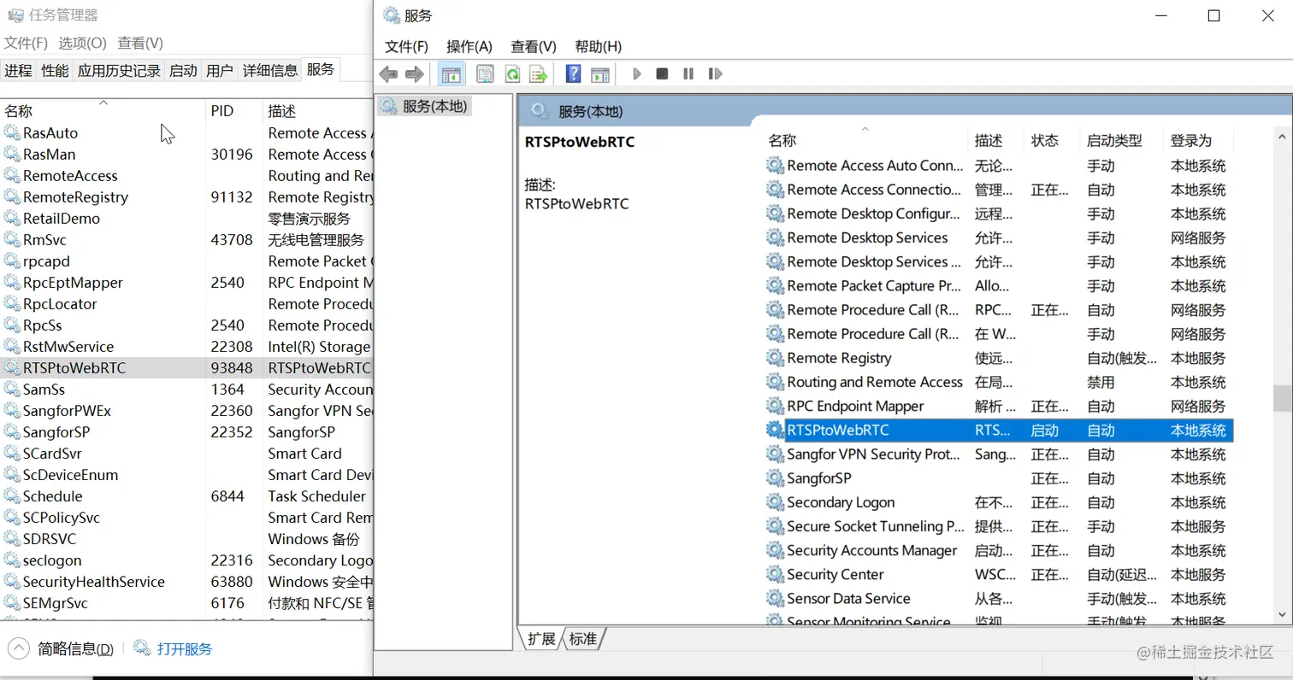The width and height of the screenshot is (1293, 680).
Task: Open 文件(F) menu in Task Manager
Action: pyautogui.click(x=26, y=43)
